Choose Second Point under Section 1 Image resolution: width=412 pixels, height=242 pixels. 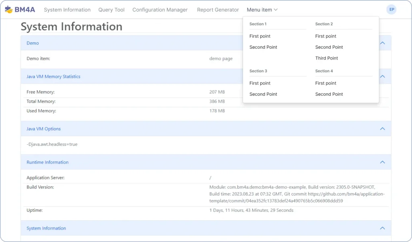click(263, 47)
